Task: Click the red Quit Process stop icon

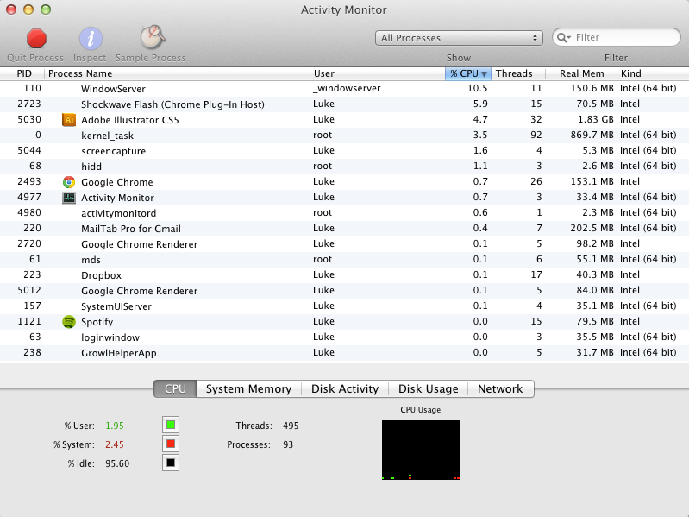Action: click(x=36, y=38)
